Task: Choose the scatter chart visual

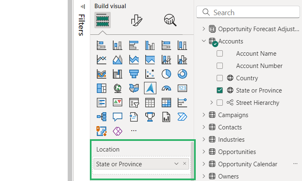Action: pos(150,74)
